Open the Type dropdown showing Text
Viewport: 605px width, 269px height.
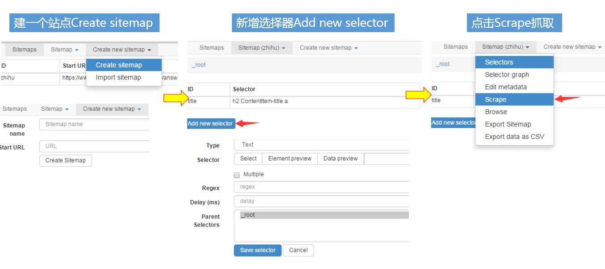(321, 145)
